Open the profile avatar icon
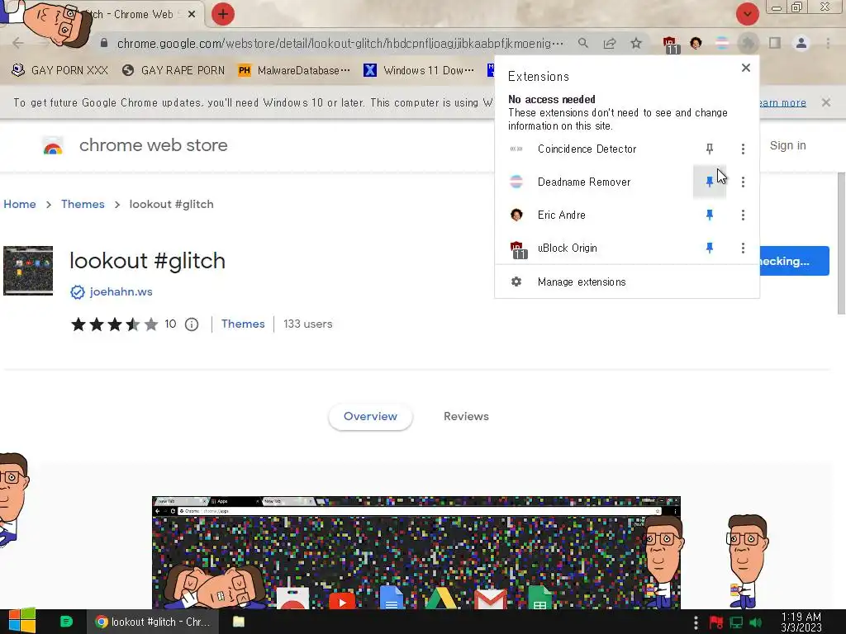The height and width of the screenshot is (634, 846). click(801, 43)
